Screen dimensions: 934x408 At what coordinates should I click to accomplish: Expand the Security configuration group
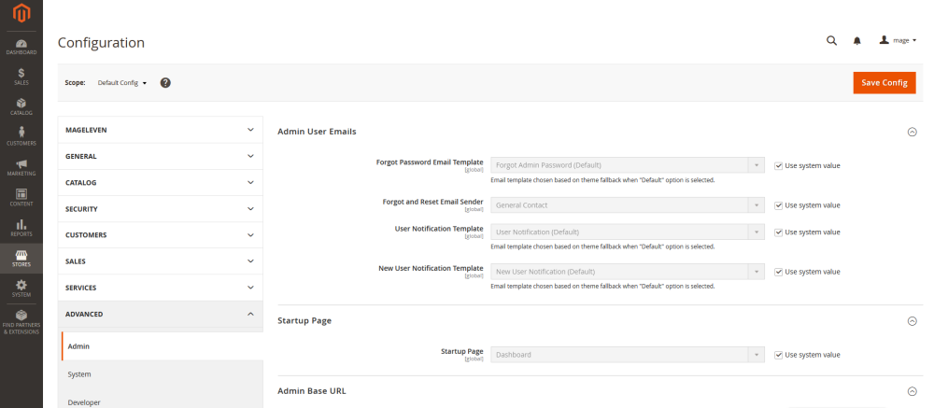pyautogui.click(x=160, y=209)
